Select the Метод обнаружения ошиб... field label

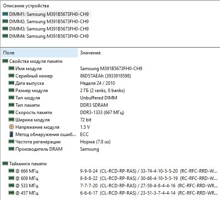coord(46,134)
